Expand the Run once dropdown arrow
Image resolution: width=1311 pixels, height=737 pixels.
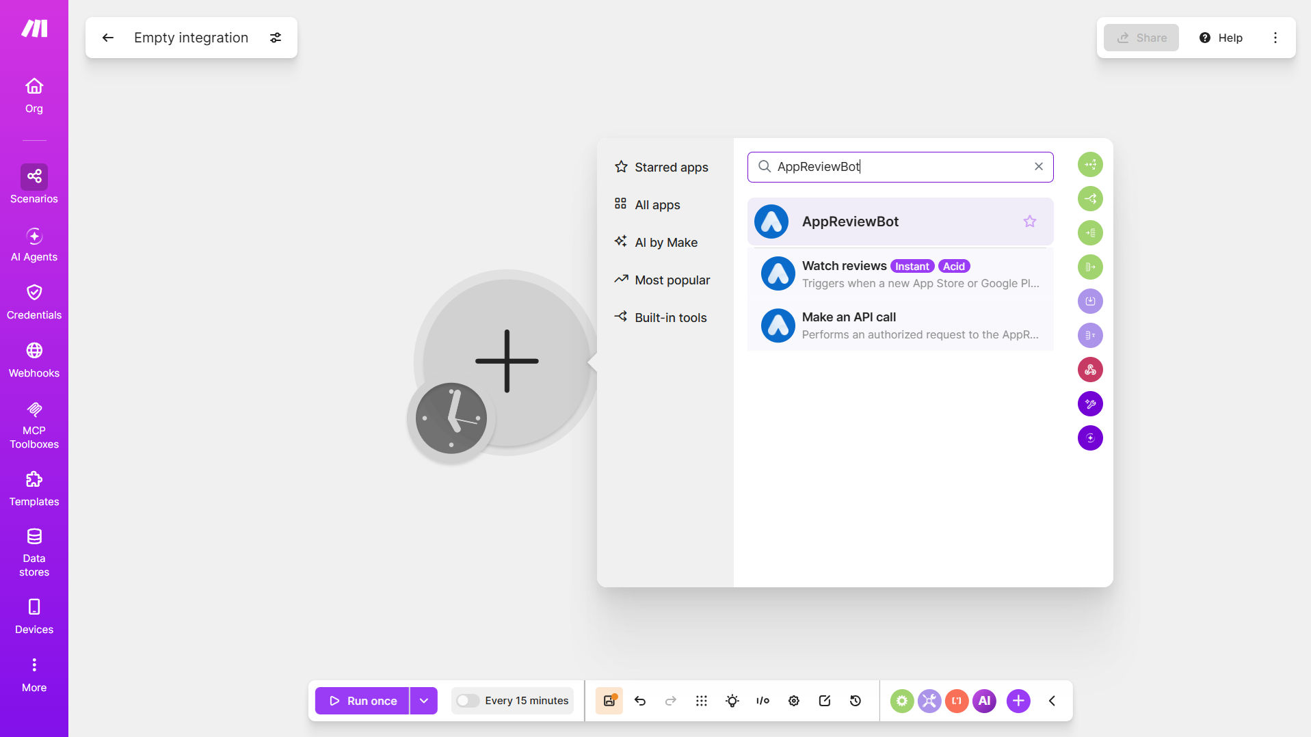pyautogui.click(x=424, y=701)
